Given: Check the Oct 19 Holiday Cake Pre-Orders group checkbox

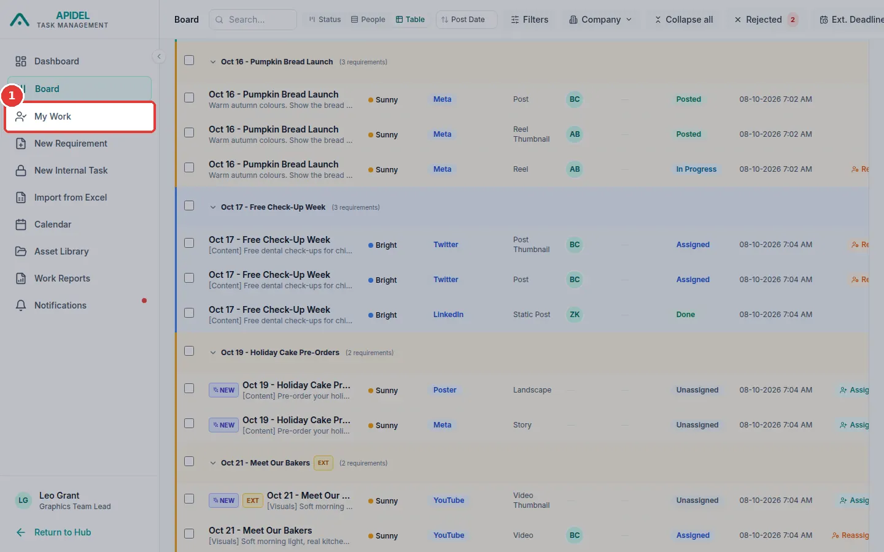Looking at the screenshot, I should pos(189,351).
